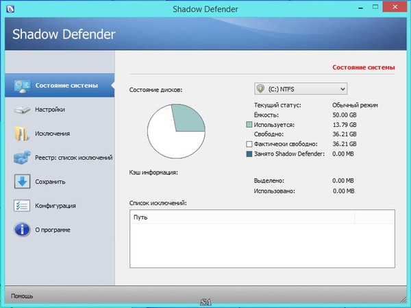Image resolution: width=411 pixels, height=308 pixels.
Task: Close the Shadow Defender window
Action: [x=395, y=7]
